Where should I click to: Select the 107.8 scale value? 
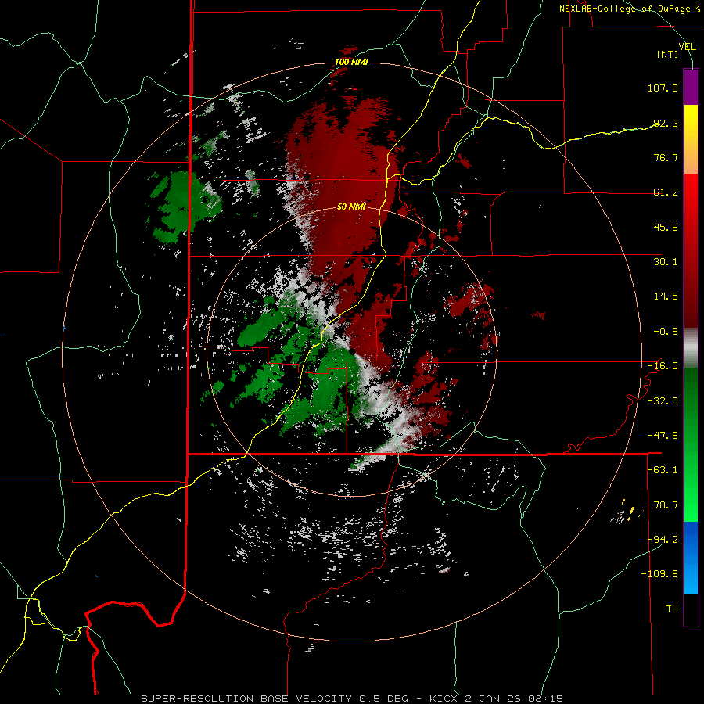663,88
